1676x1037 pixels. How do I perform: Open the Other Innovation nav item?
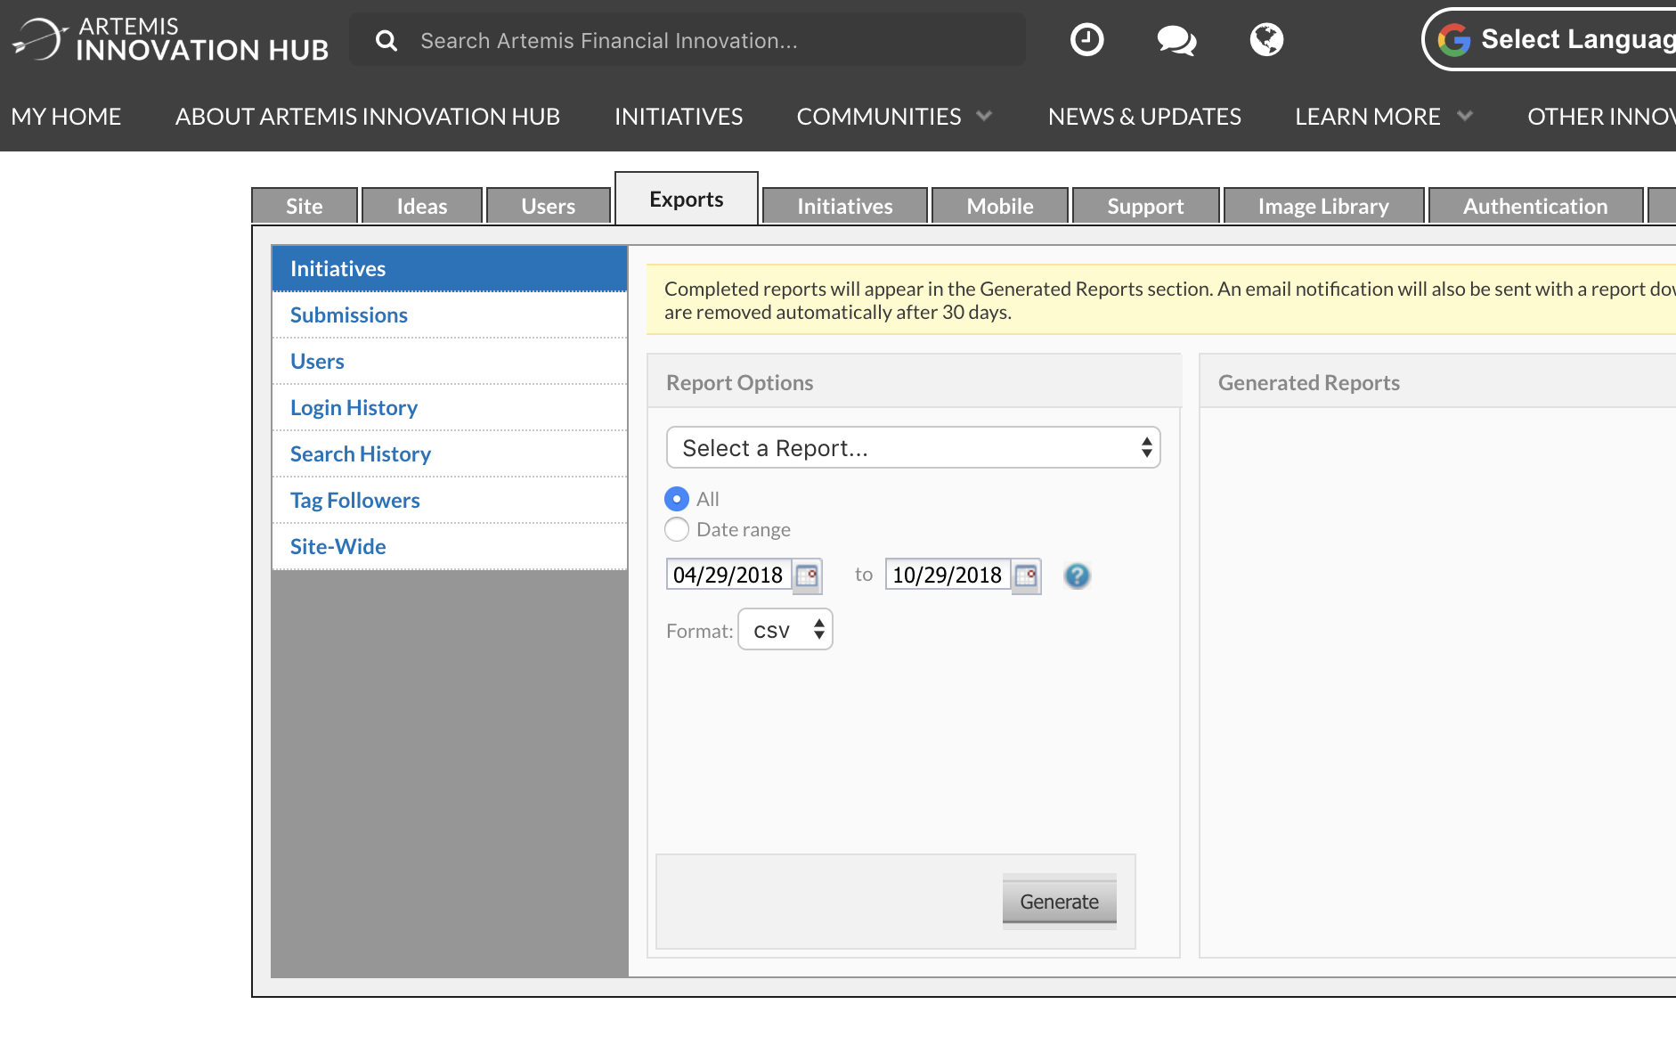pos(1601,117)
